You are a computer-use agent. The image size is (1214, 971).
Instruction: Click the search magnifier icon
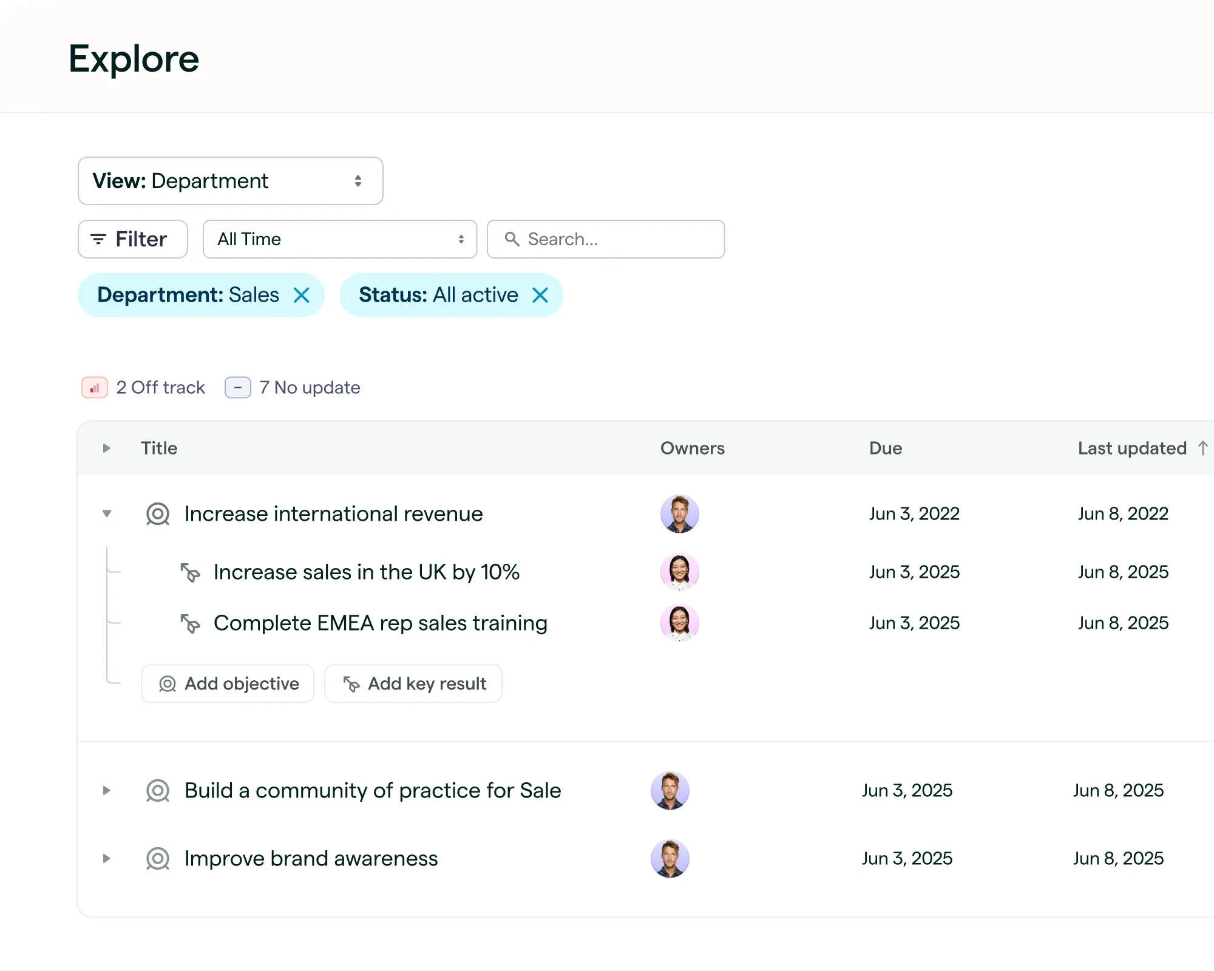[512, 239]
